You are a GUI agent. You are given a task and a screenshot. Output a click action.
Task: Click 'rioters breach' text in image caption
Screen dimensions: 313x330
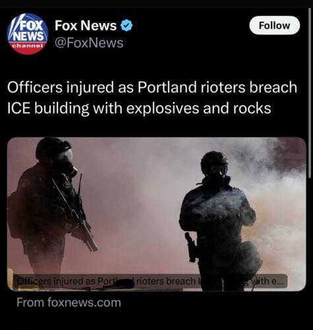166,281
